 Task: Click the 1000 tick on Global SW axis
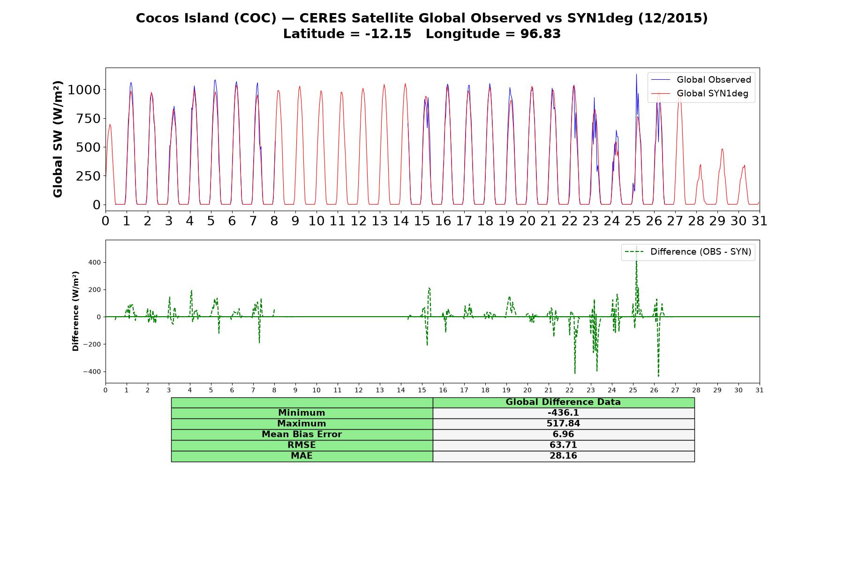tap(84, 90)
